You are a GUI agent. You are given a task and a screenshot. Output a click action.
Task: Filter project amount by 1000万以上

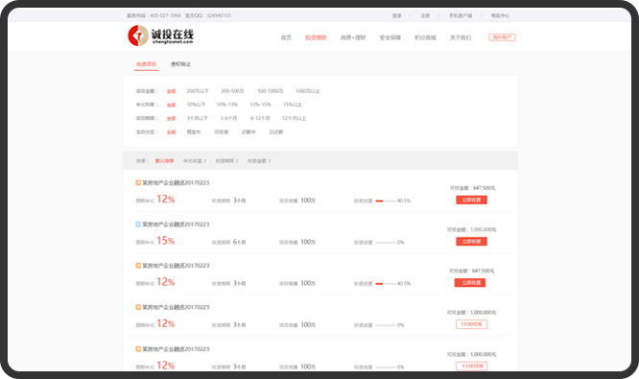pyautogui.click(x=308, y=91)
